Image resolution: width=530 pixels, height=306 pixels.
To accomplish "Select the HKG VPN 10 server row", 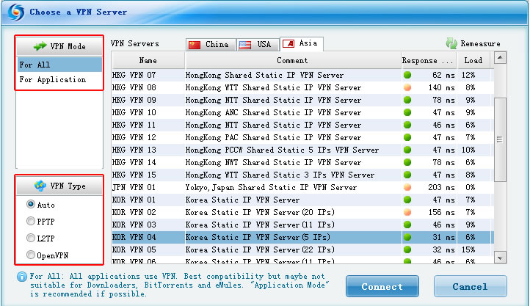I will pyautogui.click(x=302, y=112).
